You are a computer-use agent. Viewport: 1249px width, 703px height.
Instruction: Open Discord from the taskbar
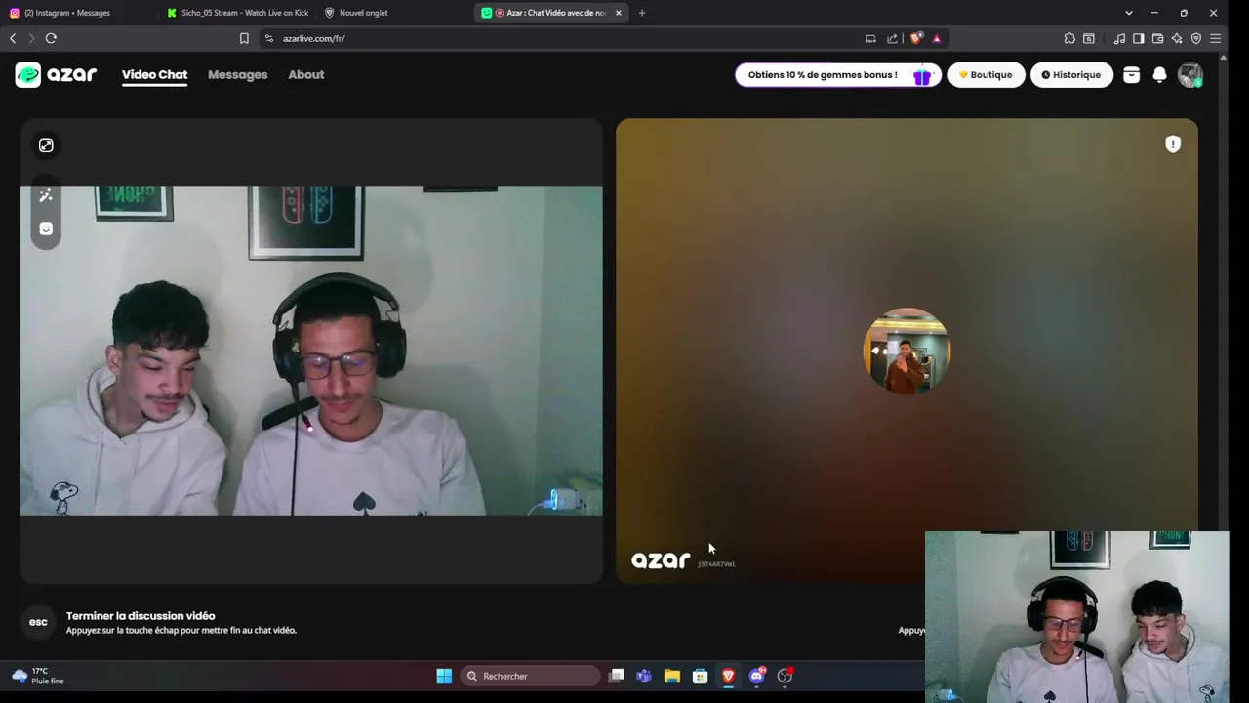tap(757, 676)
